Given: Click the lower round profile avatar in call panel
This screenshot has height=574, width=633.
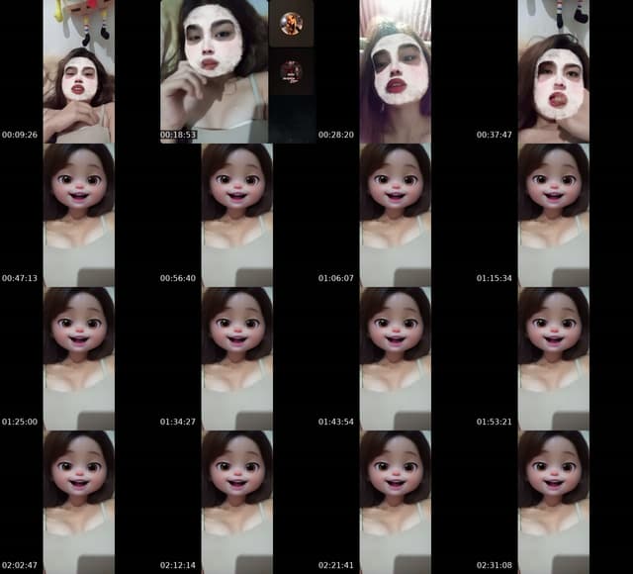Looking at the screenshot, I should click(x=291, y=72).
